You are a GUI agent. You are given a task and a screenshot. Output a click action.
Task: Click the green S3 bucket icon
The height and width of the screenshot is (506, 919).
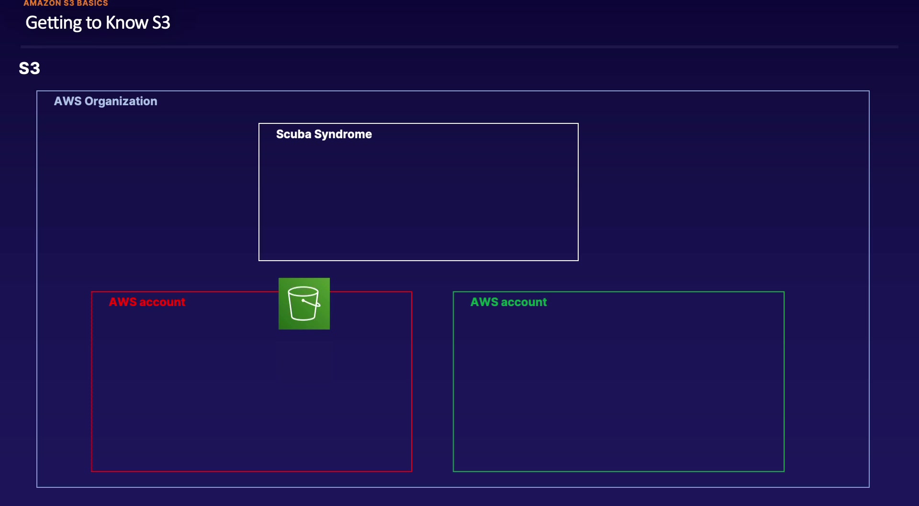(304, 304)
